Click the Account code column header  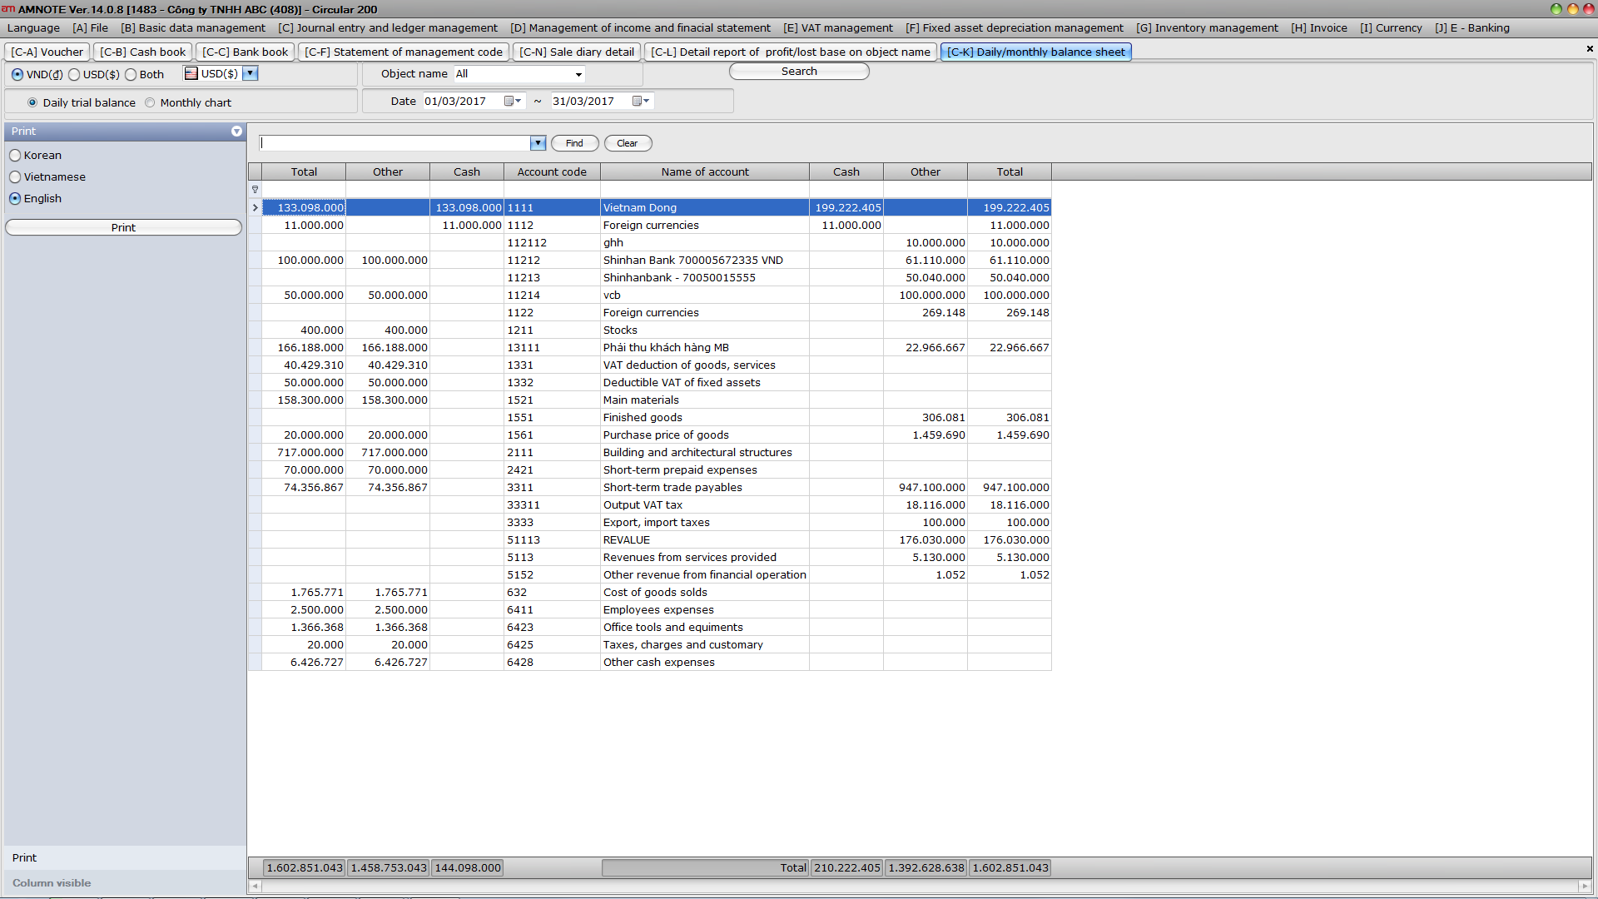point(552,172)
